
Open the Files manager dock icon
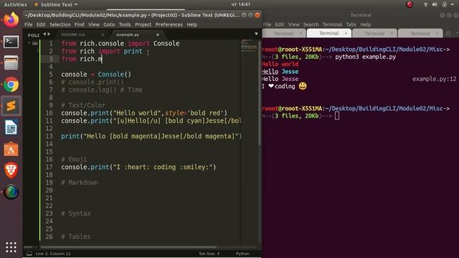pyautogui.click(x=11, y=63)
